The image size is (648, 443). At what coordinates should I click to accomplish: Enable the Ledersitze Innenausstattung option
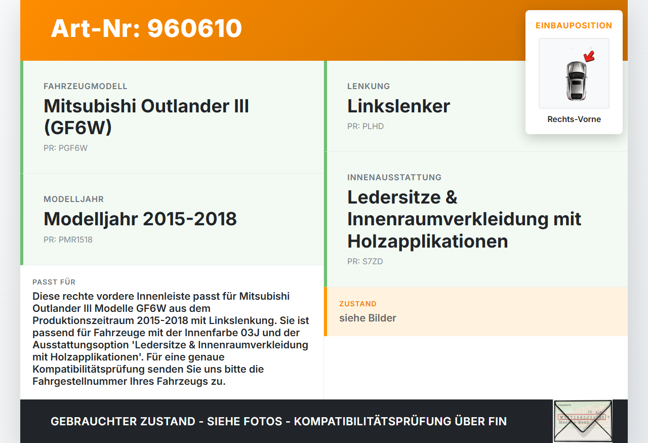coord(464,219)
